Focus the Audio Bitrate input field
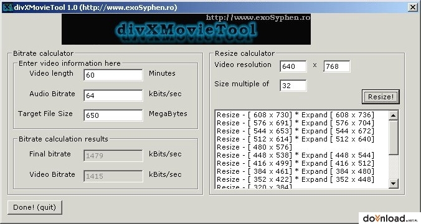The width and height of the screenshot is (421, 224). 113,96
